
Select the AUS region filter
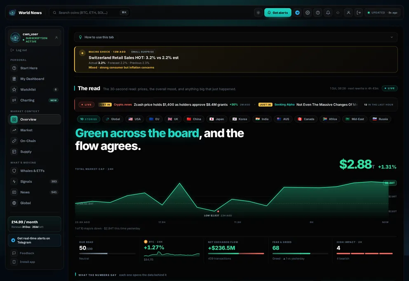click(x=283, y=119)
